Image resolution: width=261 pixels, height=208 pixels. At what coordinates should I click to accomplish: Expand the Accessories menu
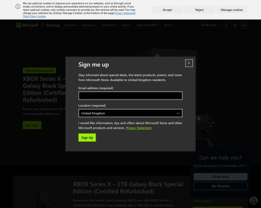(90, 25)
